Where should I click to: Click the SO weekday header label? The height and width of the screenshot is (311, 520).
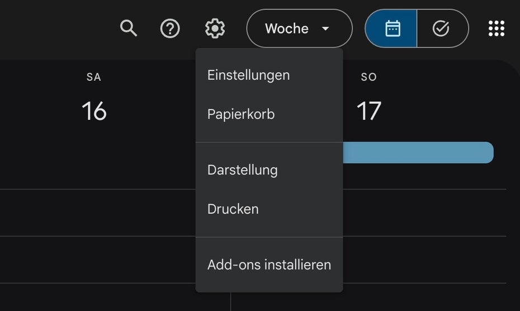click(369, 77)
